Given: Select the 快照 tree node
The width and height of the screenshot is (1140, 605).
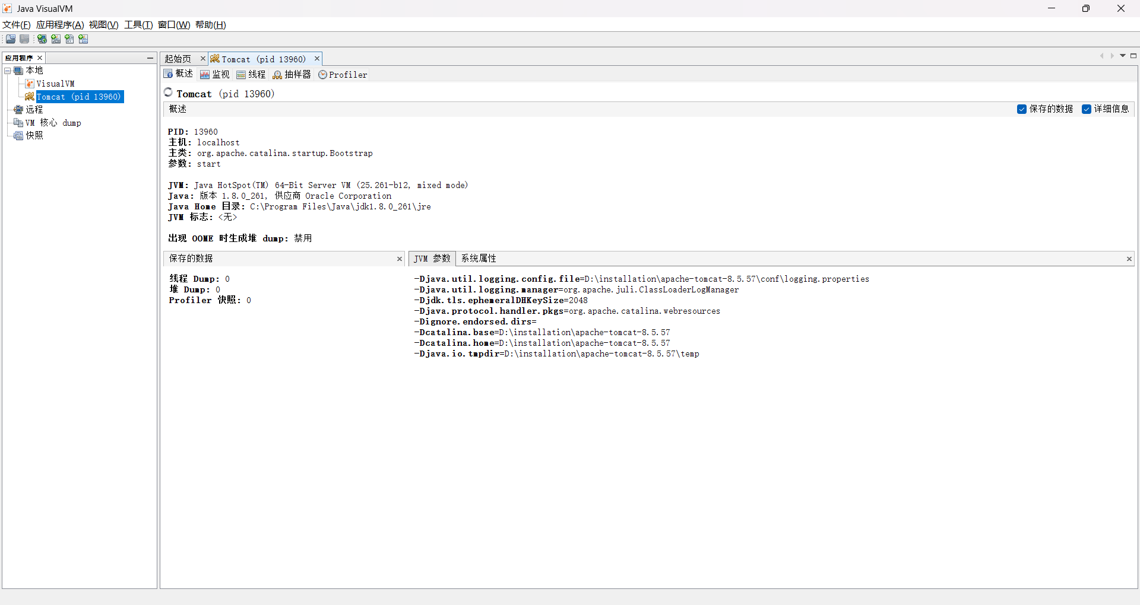Looking at the screenshot, I should pos(34,136).
